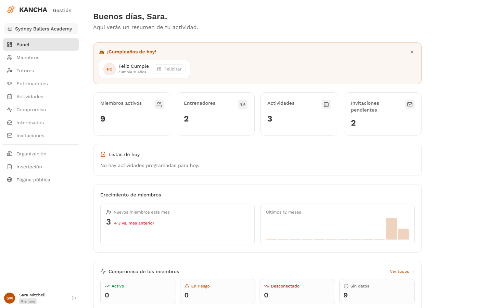Click the people icon in Miembros activos card
Screen dimensions: 493x308
pos(159,104)
